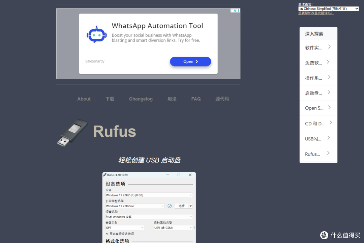Click the Rufus page heading
The height and width of the screenshot is (243, 364).
pos(115,131)
